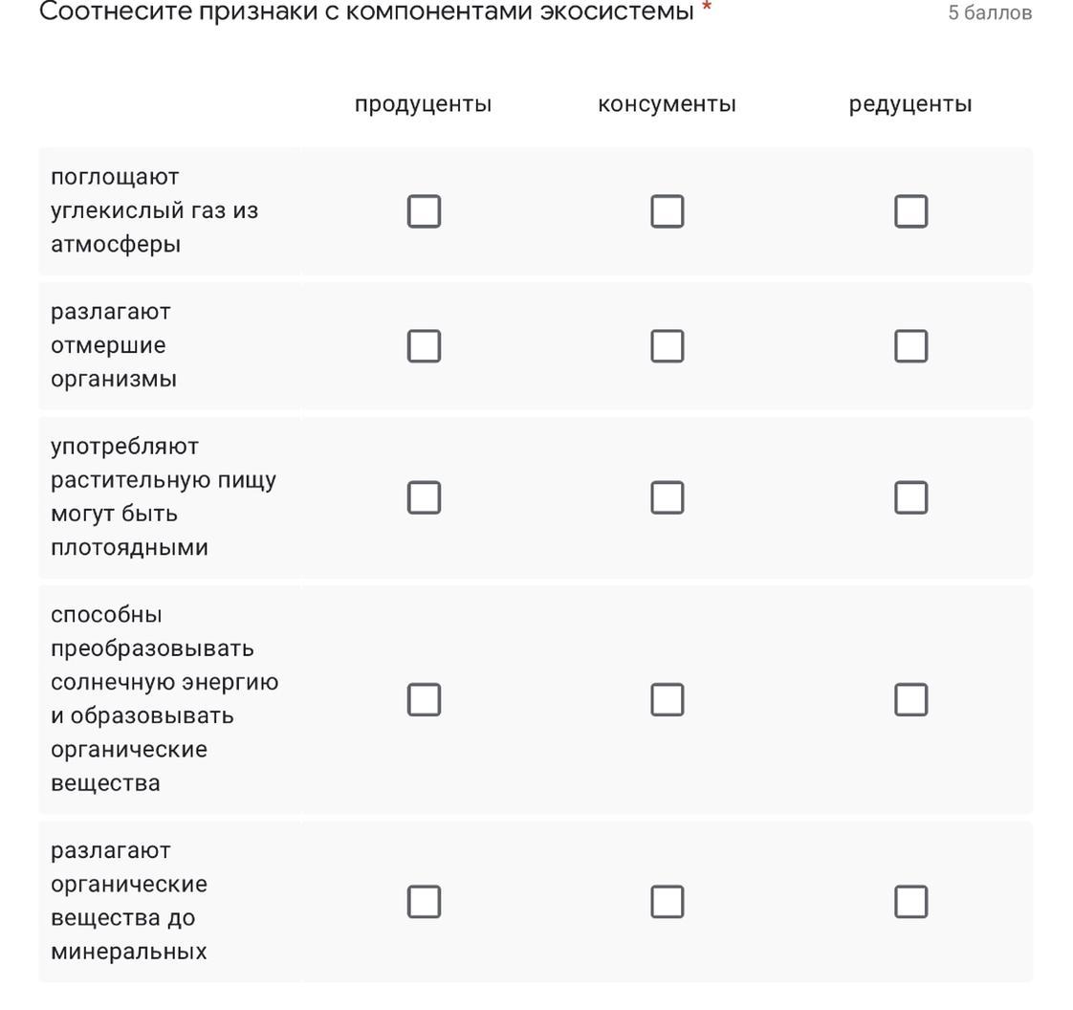Viewport: 1073px width, 1010px height.
Task: Check продуценты for разлагают органические вещества row
Action: [424, 901]
